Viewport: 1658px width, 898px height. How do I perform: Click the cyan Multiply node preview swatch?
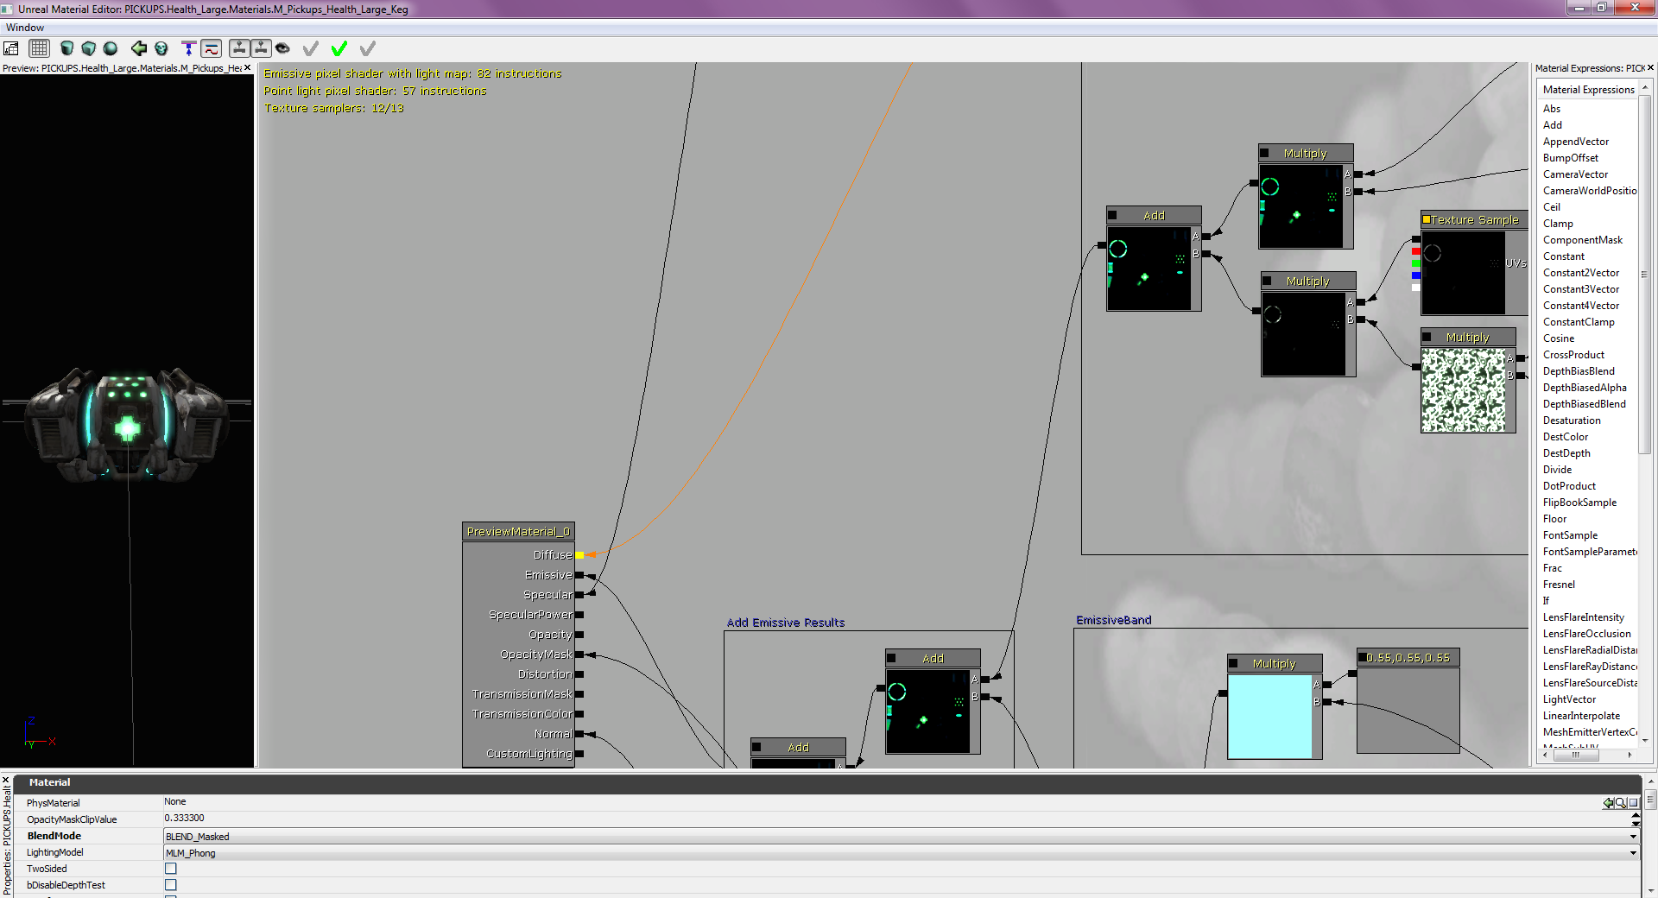click(x=1269, y=717)
